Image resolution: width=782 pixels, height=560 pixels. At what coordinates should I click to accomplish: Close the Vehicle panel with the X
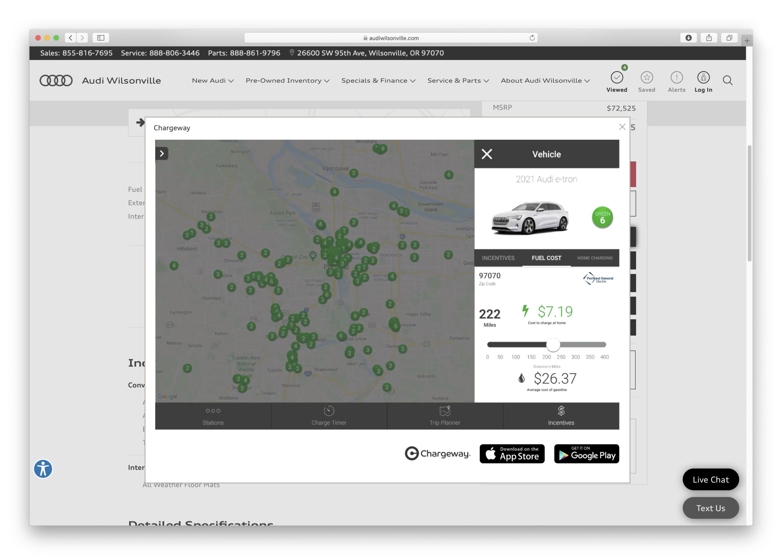pyautogui.click(x=487, y=154)
